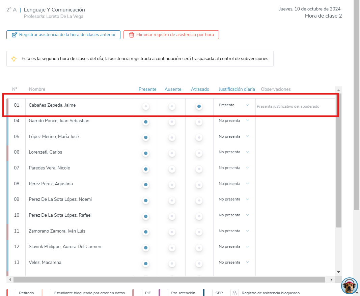Click the Nombre column header
Screen dimensions: 360x296
coord(37,89)
